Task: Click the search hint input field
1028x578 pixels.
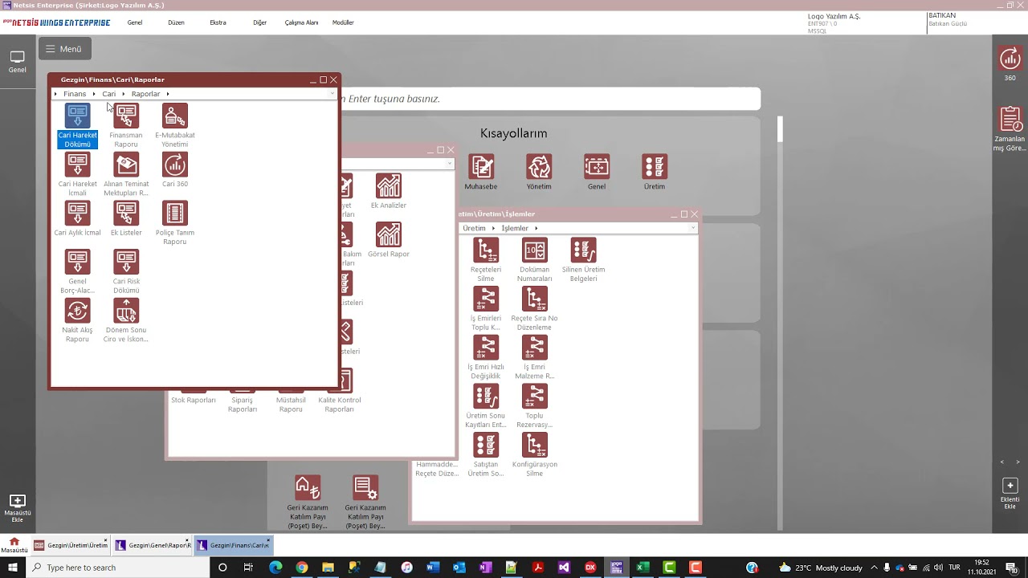Action: [x=550, y=99]
